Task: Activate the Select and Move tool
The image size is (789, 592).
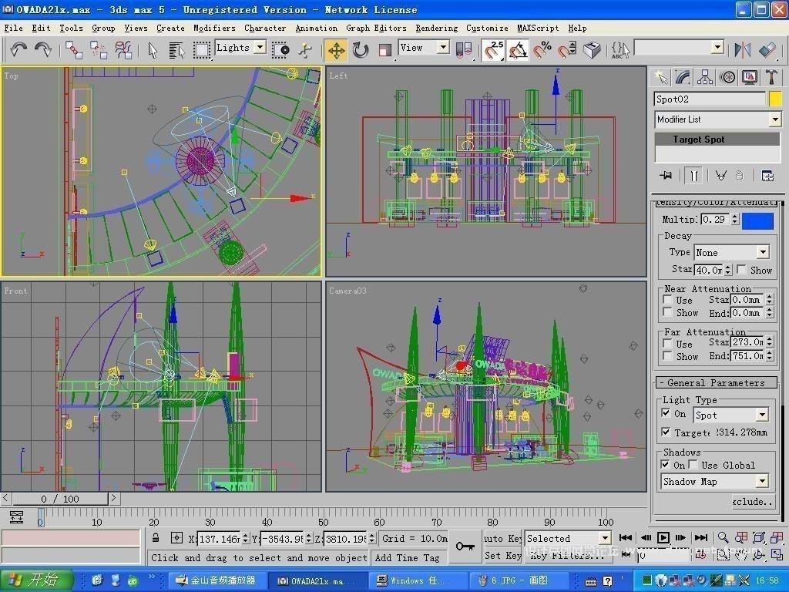Action: pos(336,50)
